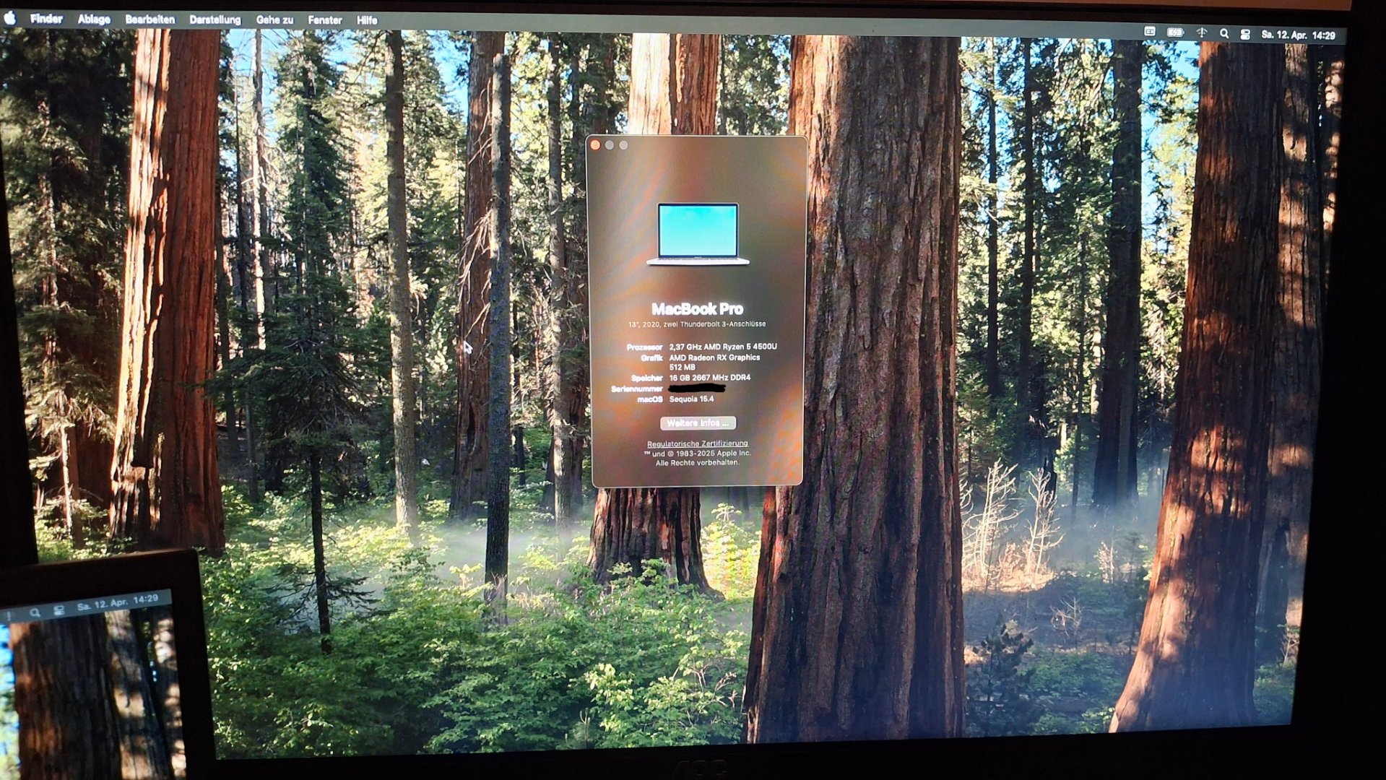Click the Grafik label
Image resolution: width=1386 pixels, height=780 pixels.
[x=651, y=357]
